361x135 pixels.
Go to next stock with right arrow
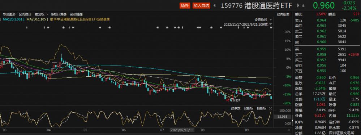tap(298, 6)
